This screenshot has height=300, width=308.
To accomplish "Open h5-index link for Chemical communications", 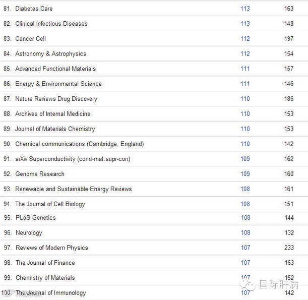I will (245, 144).
